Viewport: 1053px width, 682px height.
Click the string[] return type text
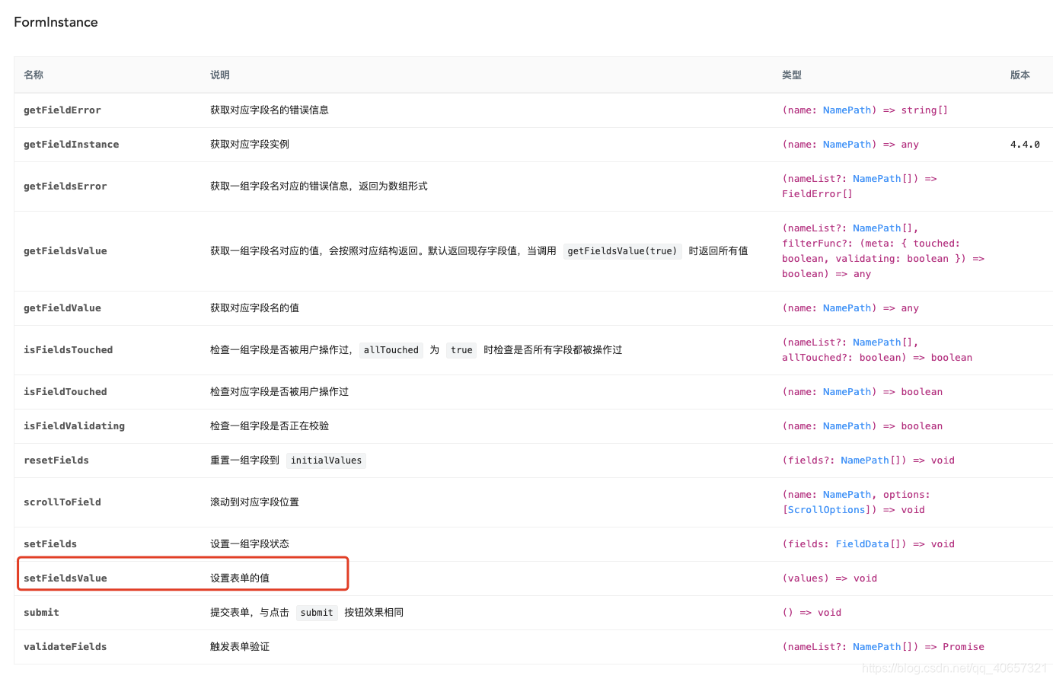pyautogui.click(x=924, y=110)
